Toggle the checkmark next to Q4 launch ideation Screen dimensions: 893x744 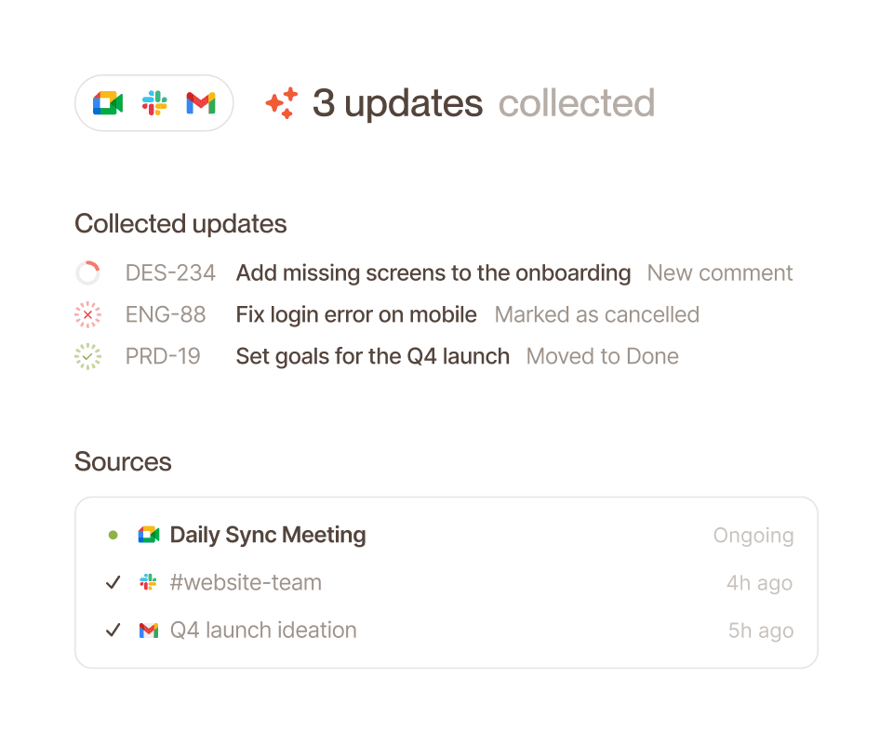click(113, 631)
